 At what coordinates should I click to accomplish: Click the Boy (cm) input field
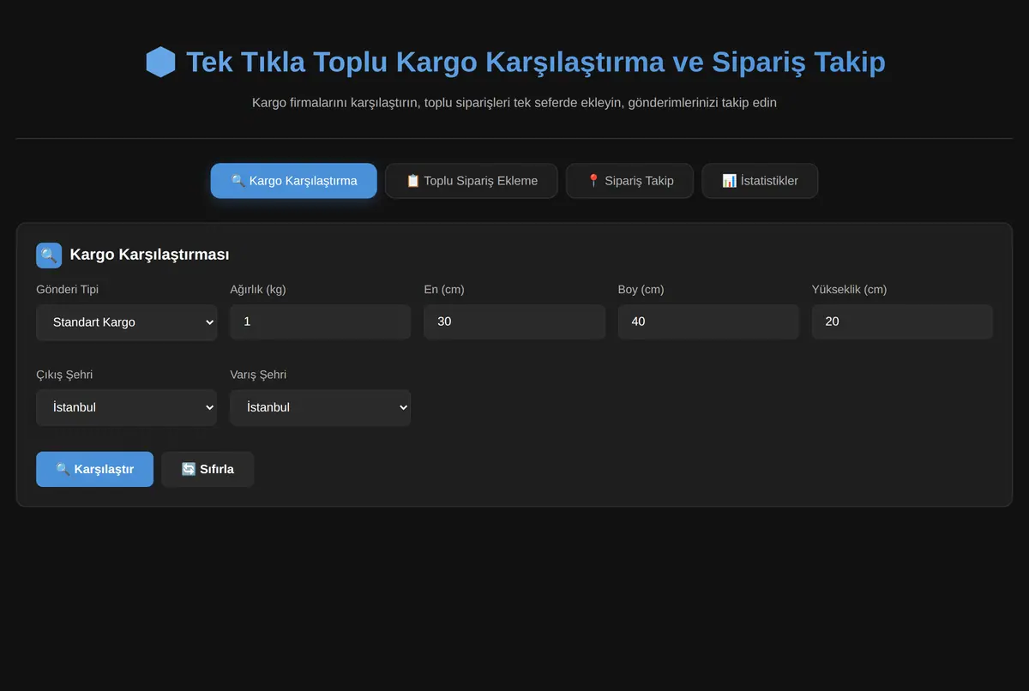(x=708, y=321)
